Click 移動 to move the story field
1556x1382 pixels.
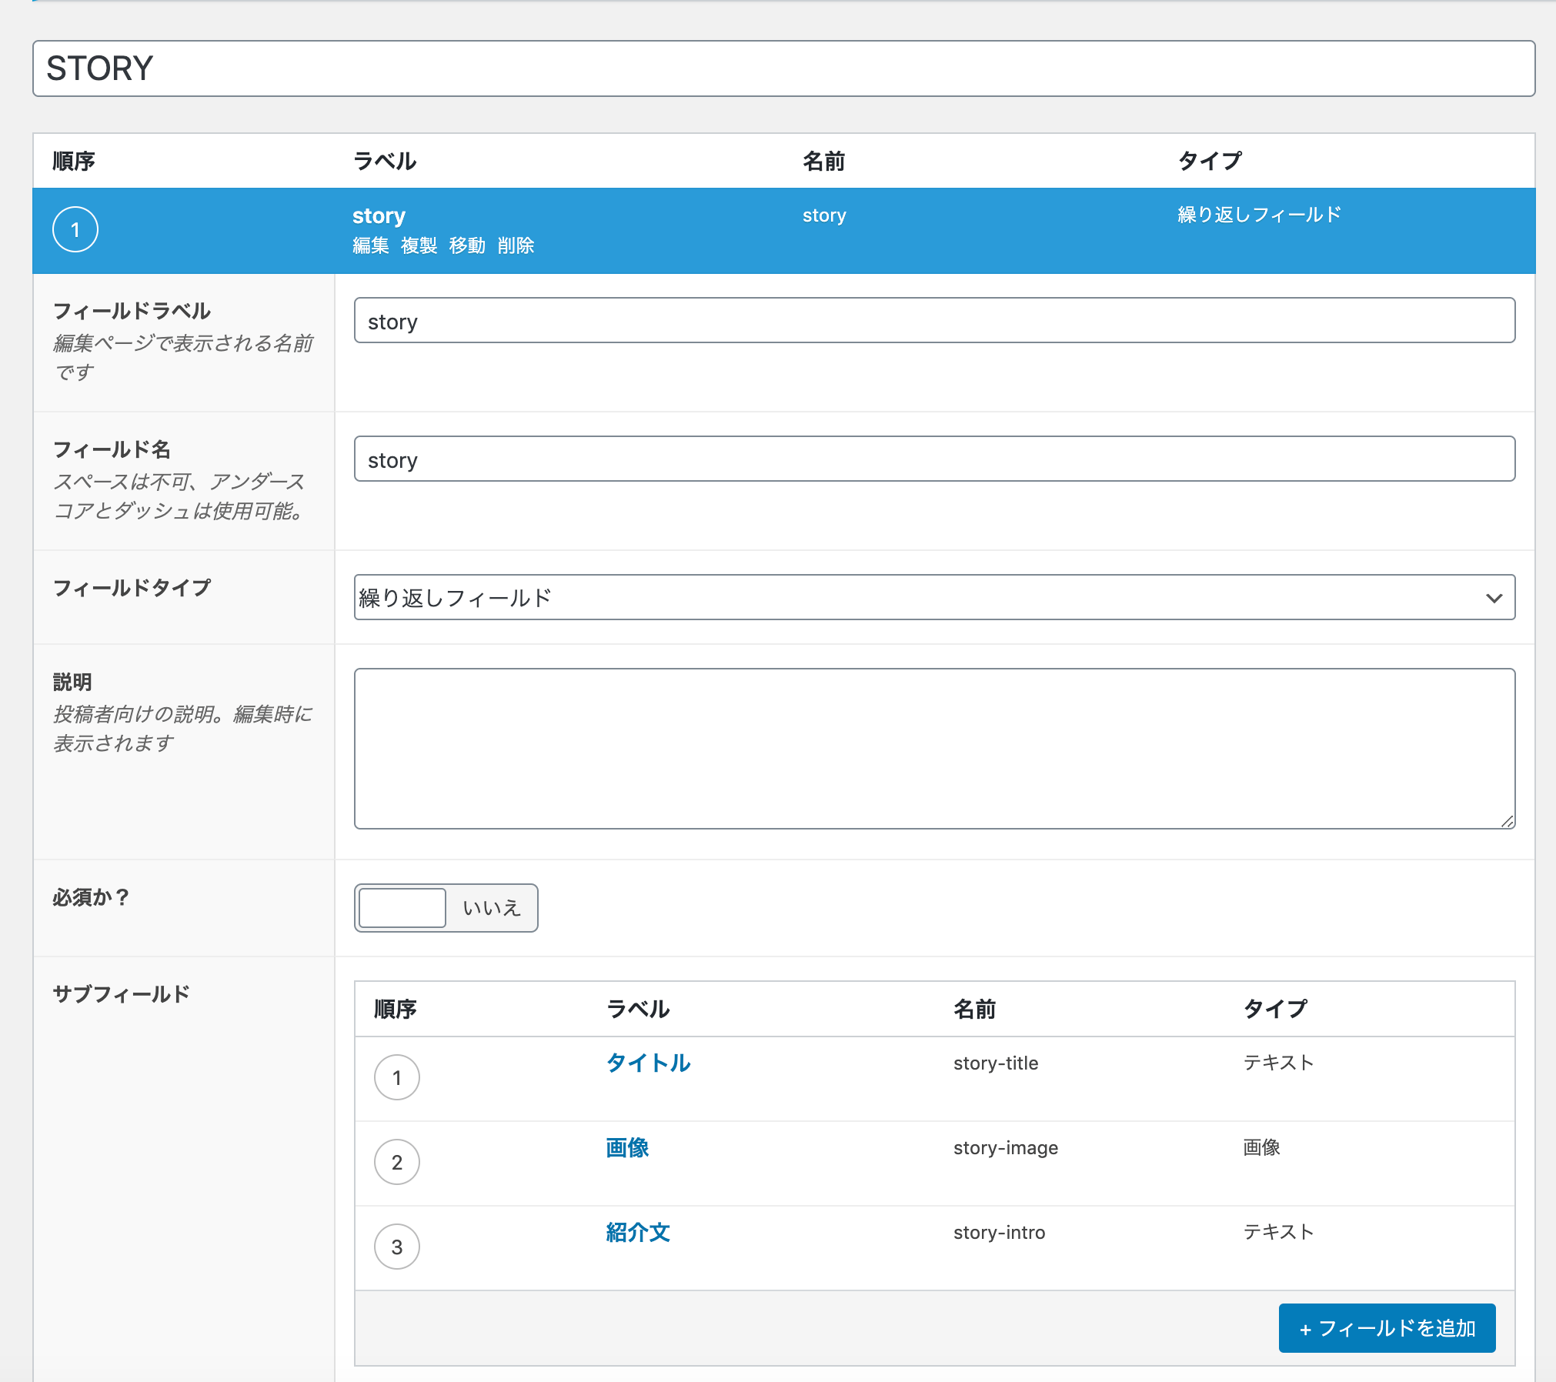[x=466, y=245]
